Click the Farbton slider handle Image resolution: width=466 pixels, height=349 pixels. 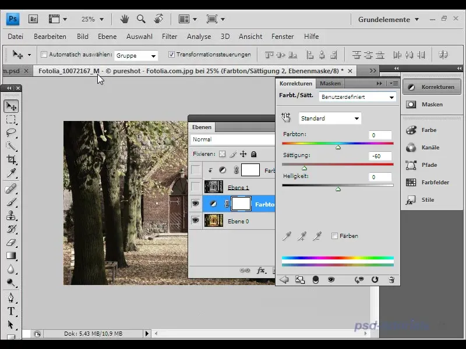[x=338, y=147]
